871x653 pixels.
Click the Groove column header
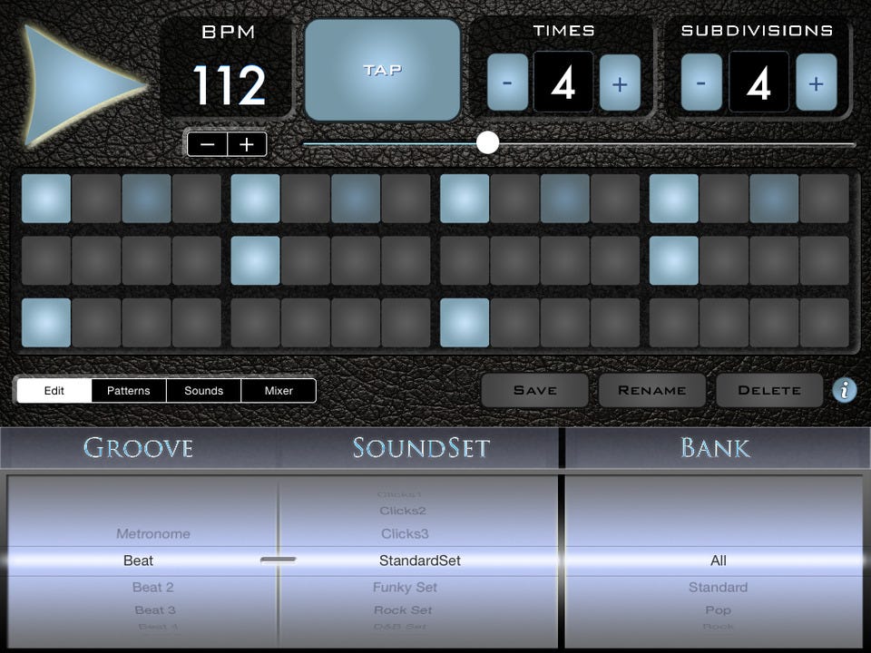[x=138, y=447]
